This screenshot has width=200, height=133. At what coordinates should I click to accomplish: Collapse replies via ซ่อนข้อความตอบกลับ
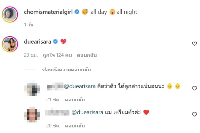[x=66, y=70]
